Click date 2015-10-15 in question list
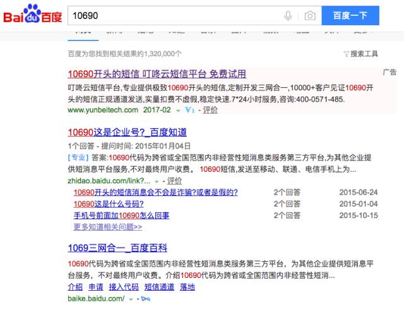This screenshot has width=404, height=309. (359, 215)
